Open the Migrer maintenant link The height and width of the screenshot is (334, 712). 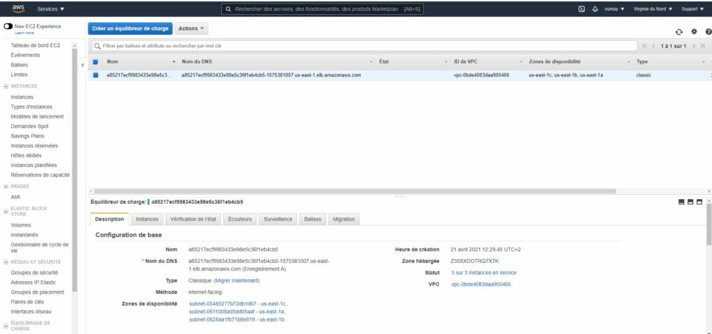tap(236, 280)
